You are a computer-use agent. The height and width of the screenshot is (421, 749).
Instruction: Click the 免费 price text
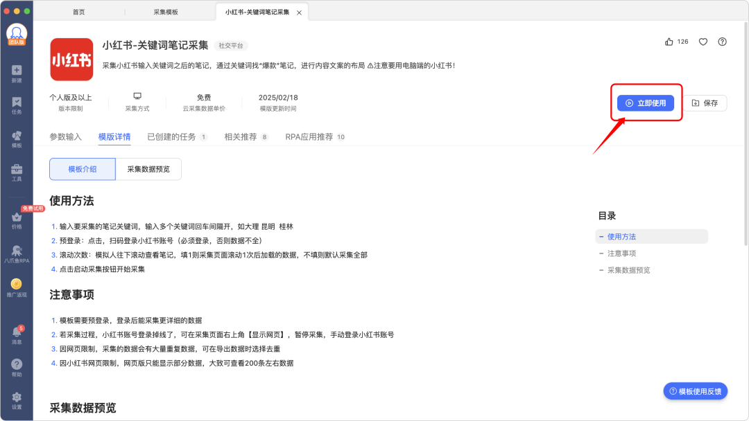tap(204, 97)
